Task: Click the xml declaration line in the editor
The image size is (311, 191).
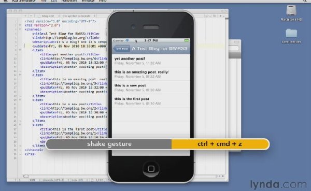Action: click(60, 21)
